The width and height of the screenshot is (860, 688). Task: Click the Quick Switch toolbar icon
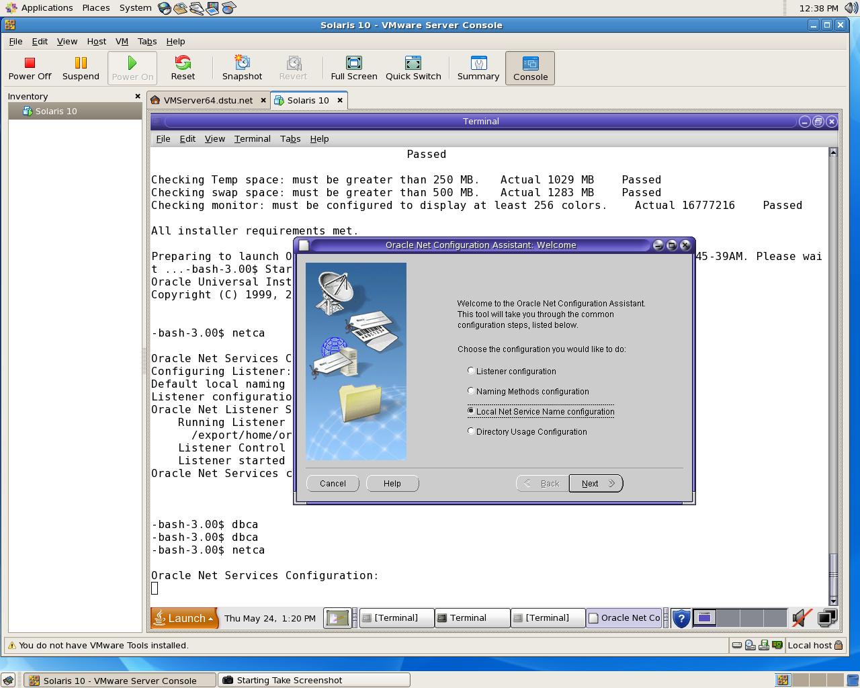(x=413, y=68)
